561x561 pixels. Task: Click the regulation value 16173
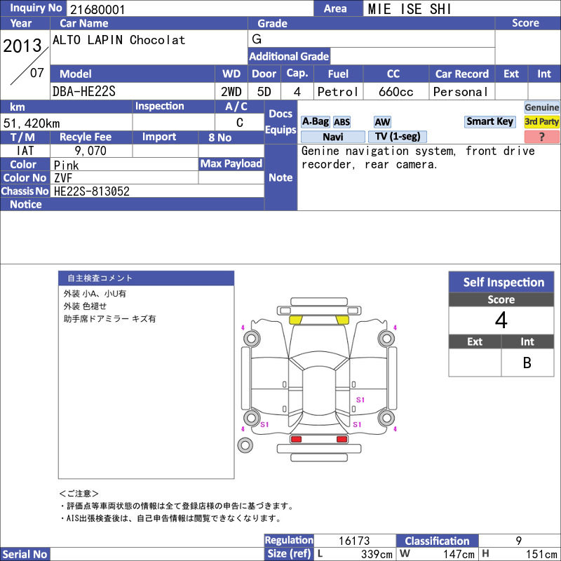354,541
